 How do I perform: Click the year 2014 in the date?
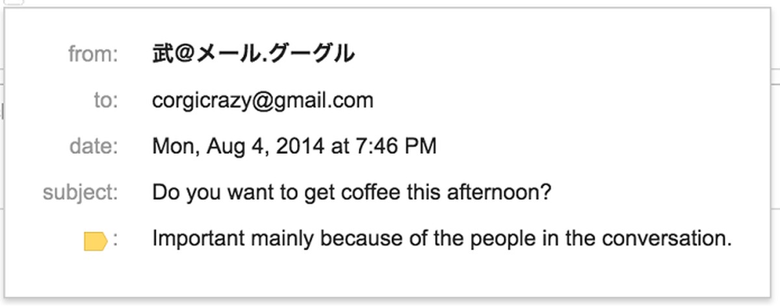click(300, 146)
